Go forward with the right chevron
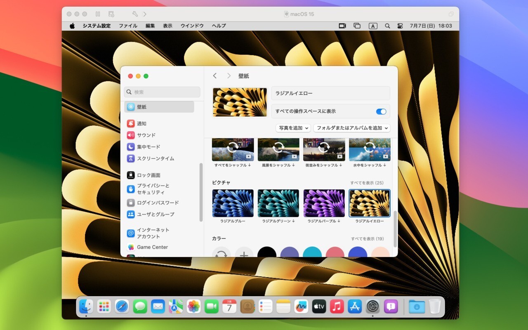Image resolution: width=528 pixels, height=330 pixels. [229, 76]
